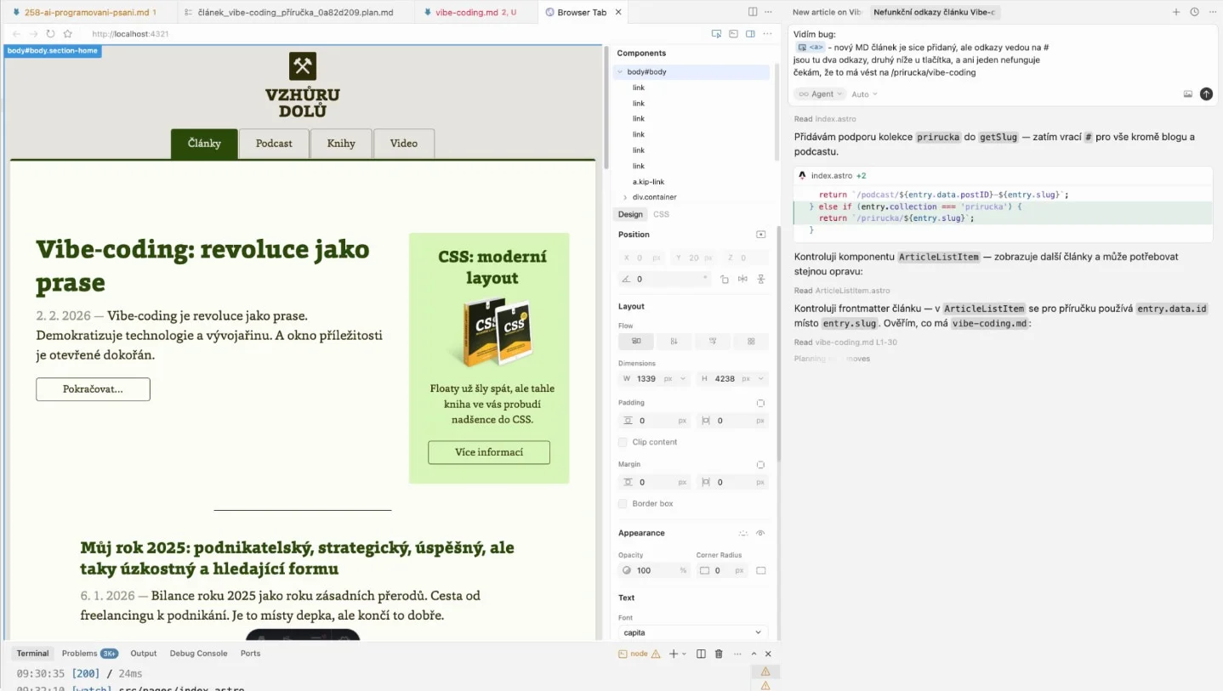Viewport: 1223px width, 691px height.
Task: Enable the Clip content checkbox
Action: pyautogui.click(x=623, y=442)
